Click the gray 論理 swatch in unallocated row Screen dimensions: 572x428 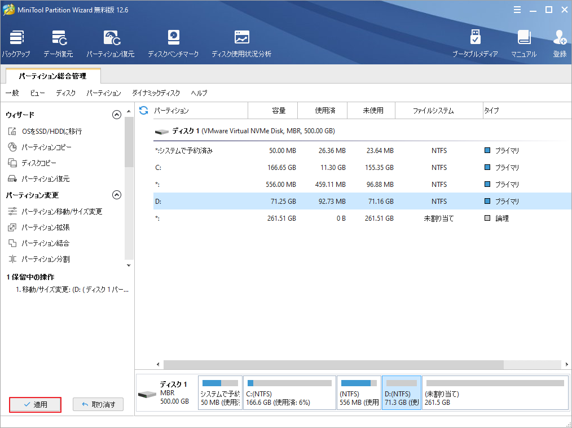pyautogui.click(x=487, y=218)
